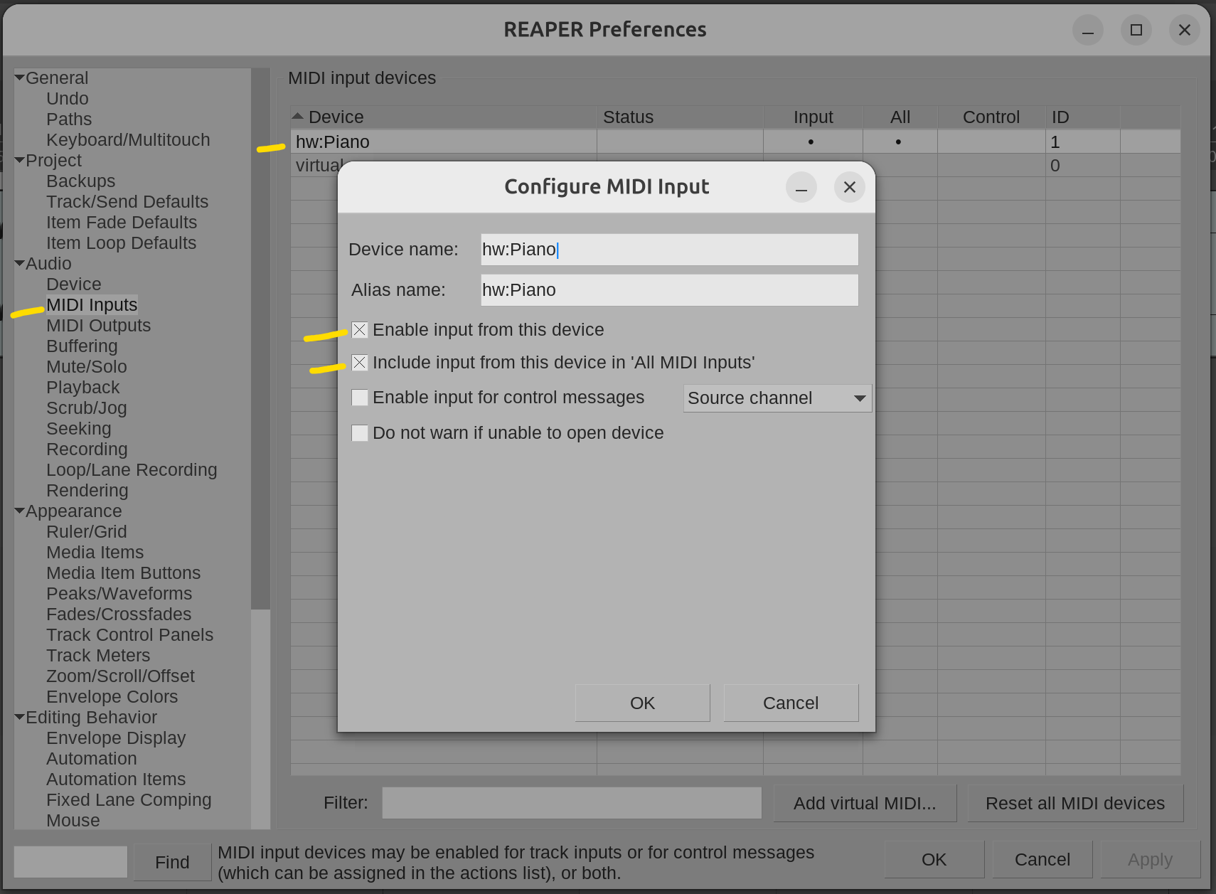Click the Filter text field
The image size is (1216, 894).
(x=572, y=803)
